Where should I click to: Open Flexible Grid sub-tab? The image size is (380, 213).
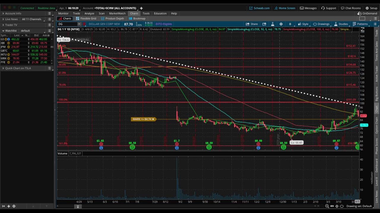pos(86,18)
